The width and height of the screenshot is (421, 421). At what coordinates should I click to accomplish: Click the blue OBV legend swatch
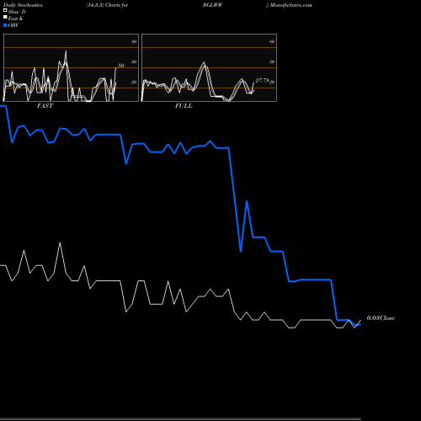tap(5, 25)
